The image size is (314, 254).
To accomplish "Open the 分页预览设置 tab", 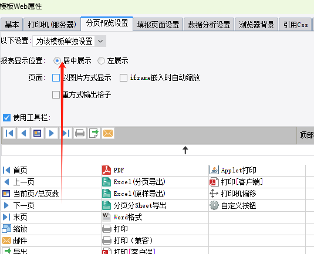I will pyautogui.click(x=107, y=23).
